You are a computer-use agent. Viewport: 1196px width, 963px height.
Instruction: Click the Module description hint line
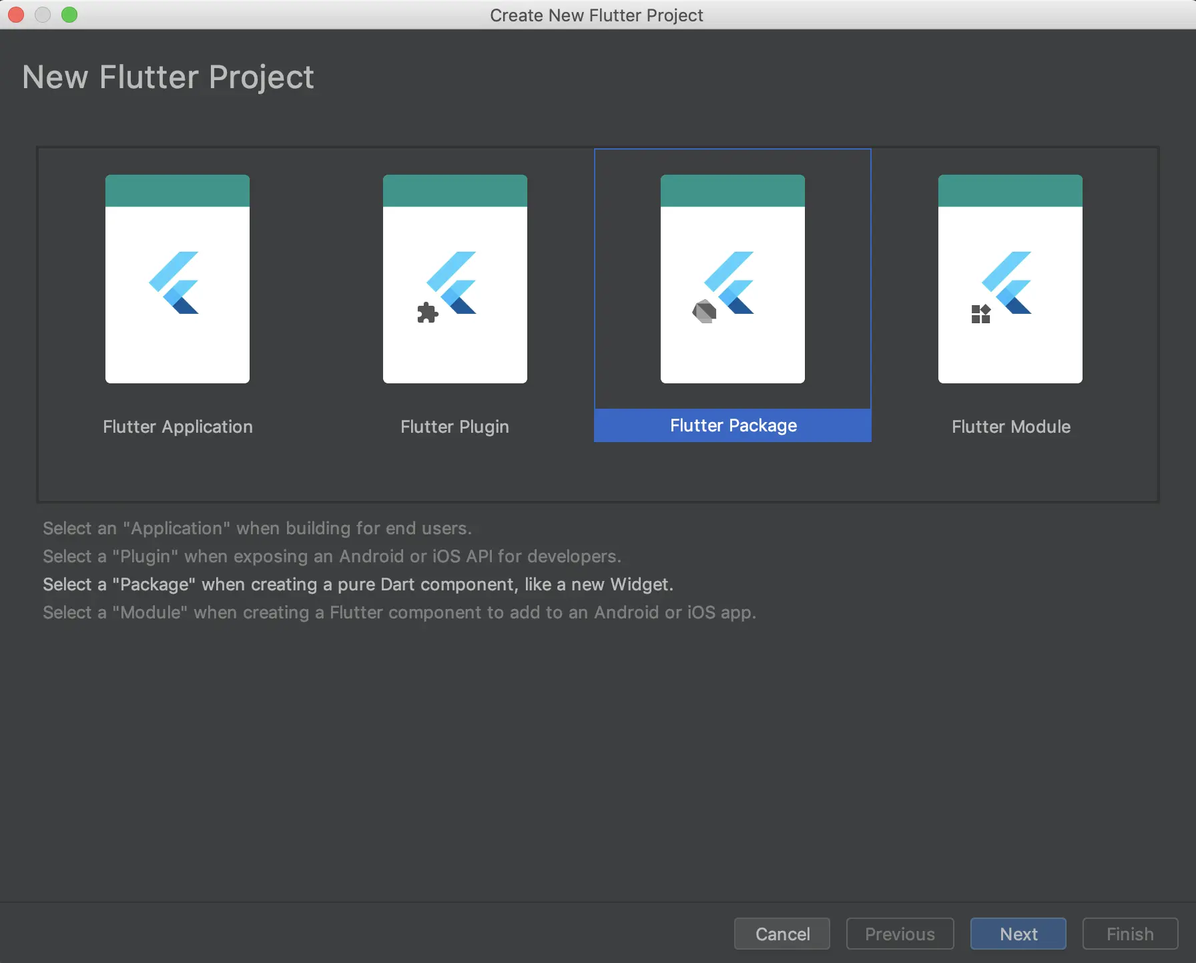pyautogui.click(x=400, y=612)
